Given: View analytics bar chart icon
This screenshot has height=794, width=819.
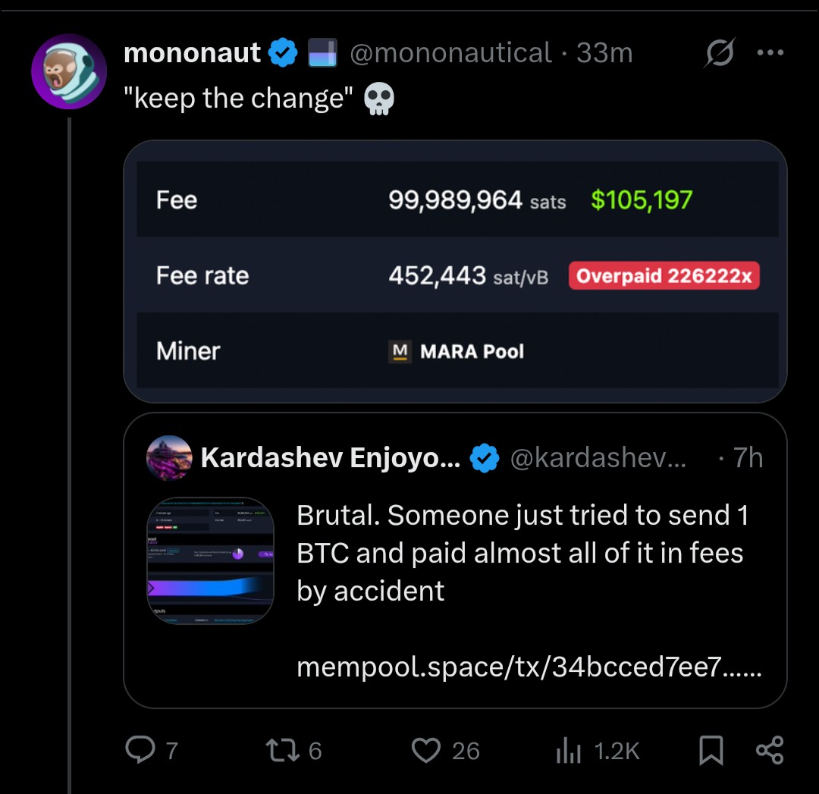Looking at the screenshot, I should [568, 751].
